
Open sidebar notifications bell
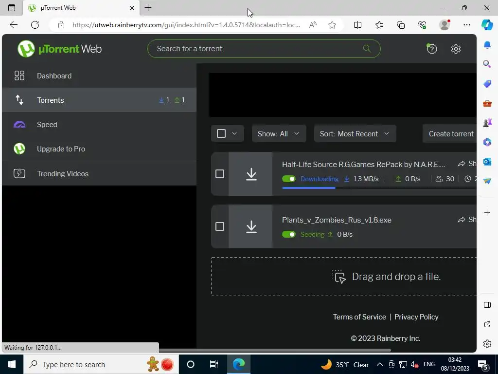pos(487,45)
